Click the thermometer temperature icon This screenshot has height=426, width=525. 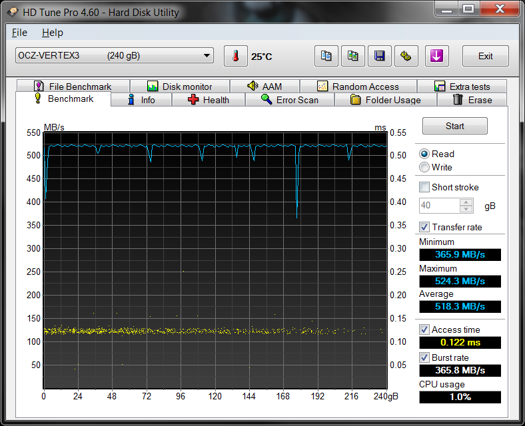[x=235, y=56]
